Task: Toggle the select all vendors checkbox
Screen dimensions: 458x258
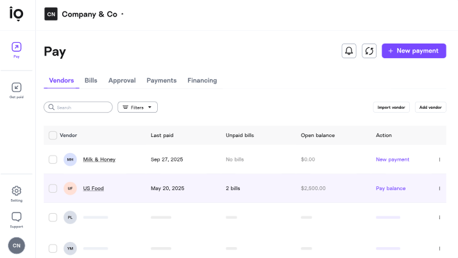Action: click(53, 135)
